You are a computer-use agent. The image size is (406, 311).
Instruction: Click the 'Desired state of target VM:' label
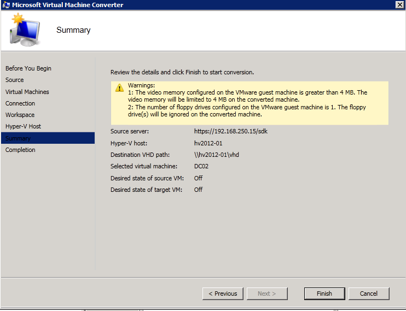click(146, 190)
